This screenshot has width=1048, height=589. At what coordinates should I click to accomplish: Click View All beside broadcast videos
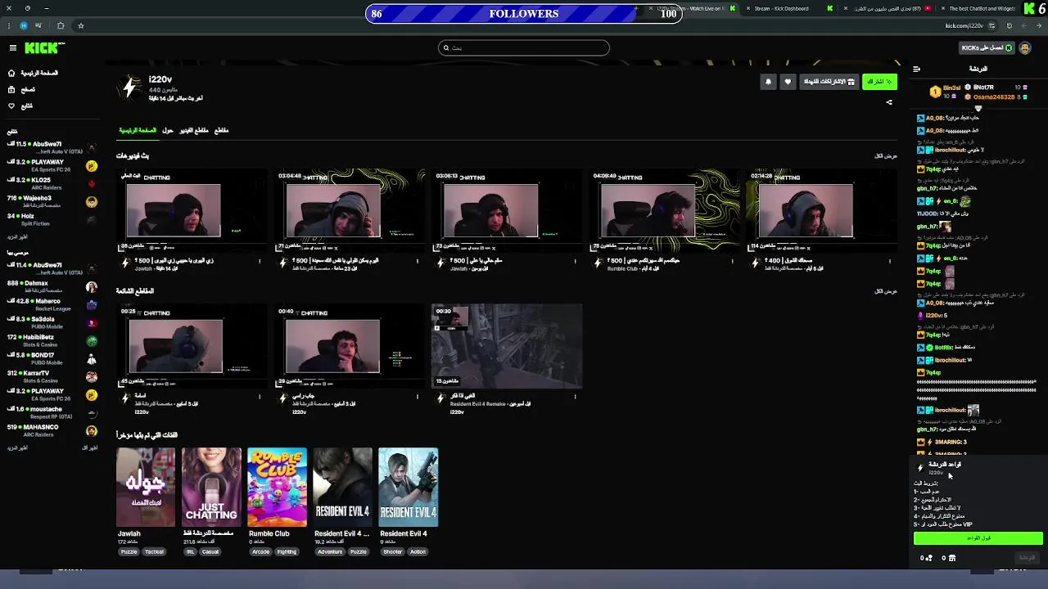point(886,155)
